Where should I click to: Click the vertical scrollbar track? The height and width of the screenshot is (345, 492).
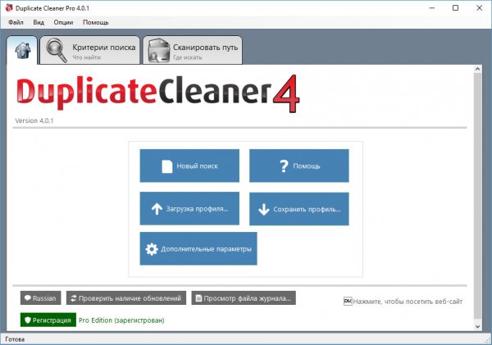[477, 197]
